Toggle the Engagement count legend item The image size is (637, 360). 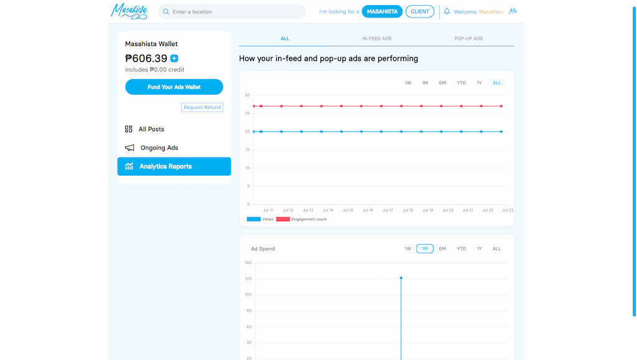302,219
